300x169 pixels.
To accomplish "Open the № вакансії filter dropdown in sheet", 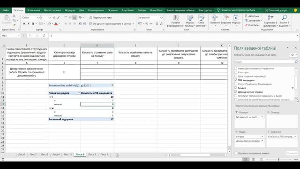I will coord(112,85).
